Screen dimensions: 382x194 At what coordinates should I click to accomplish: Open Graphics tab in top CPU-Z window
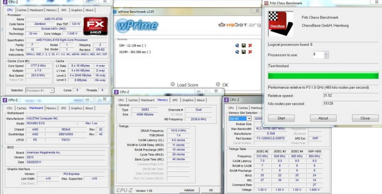click(76, 10)
